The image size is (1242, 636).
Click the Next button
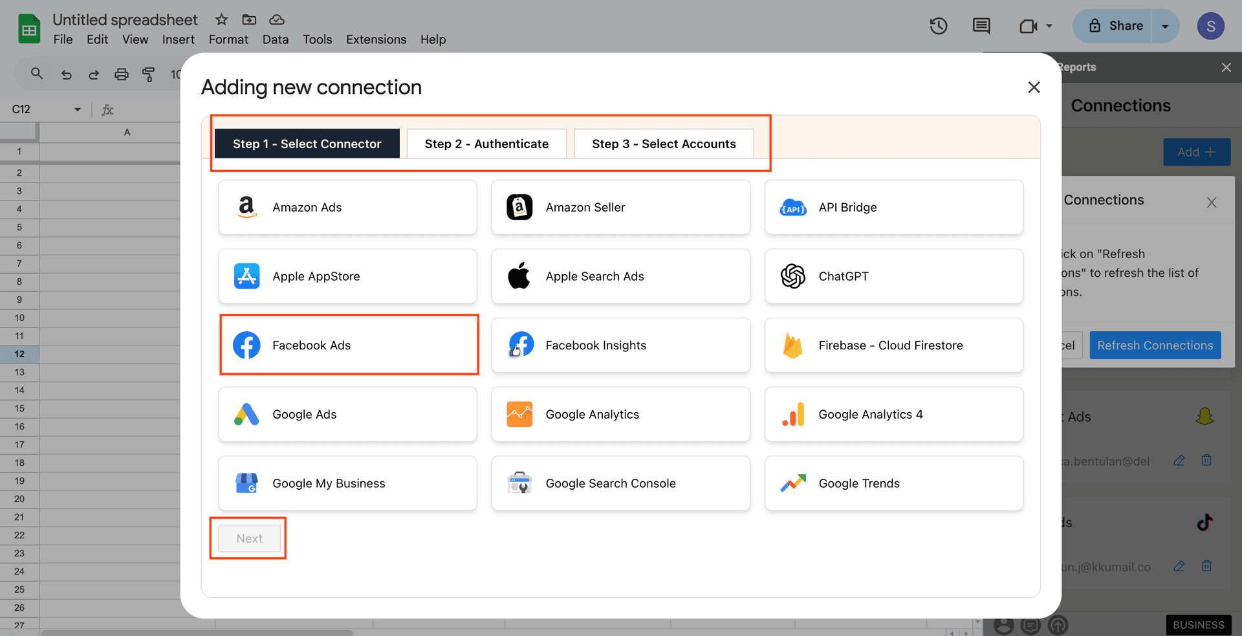pyautogui.click(x=250, y=538)
